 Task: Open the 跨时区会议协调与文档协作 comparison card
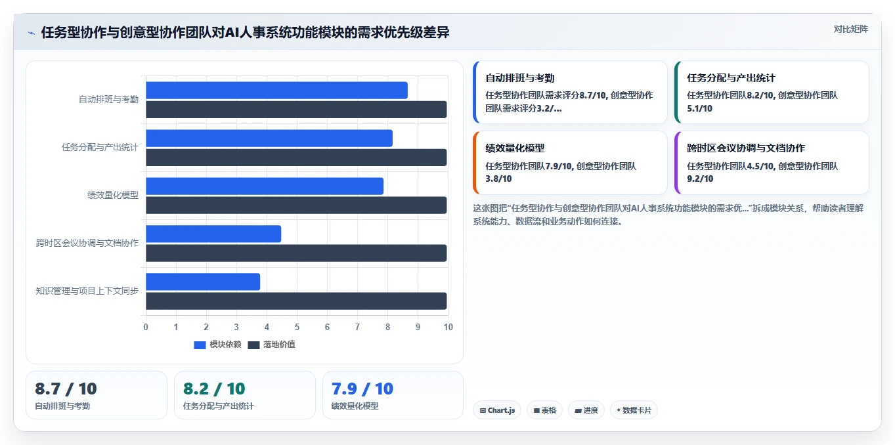[772, 163]
